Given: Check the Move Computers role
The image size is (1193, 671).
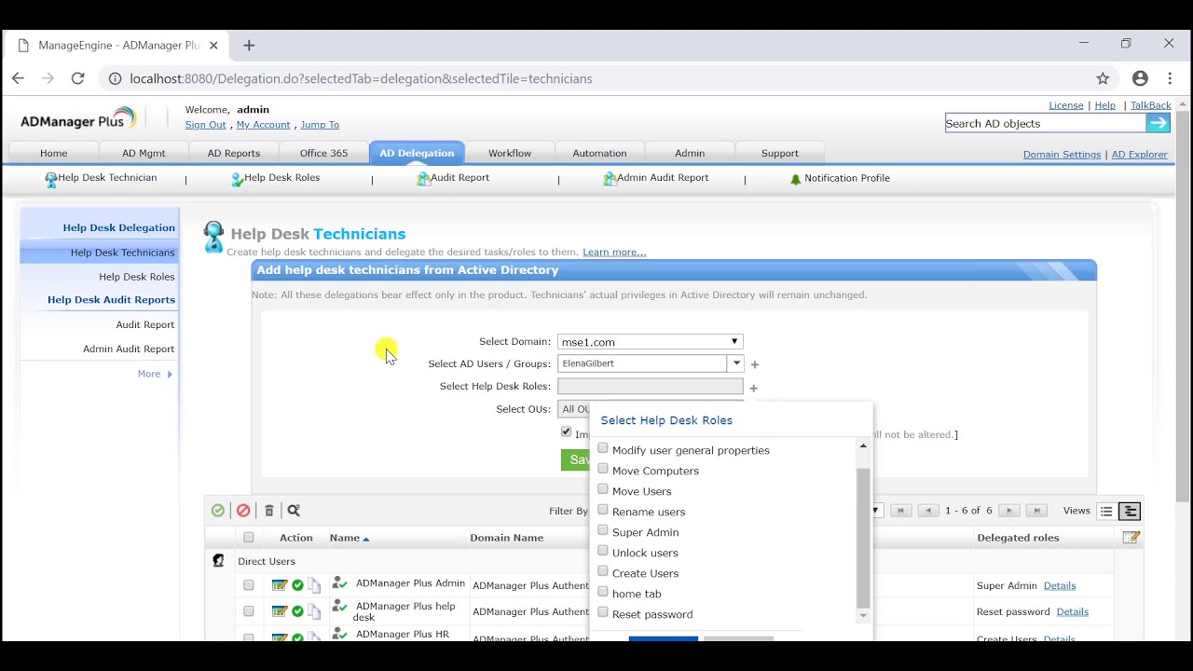Looking at the screenshot, I should tap(603, 469).
